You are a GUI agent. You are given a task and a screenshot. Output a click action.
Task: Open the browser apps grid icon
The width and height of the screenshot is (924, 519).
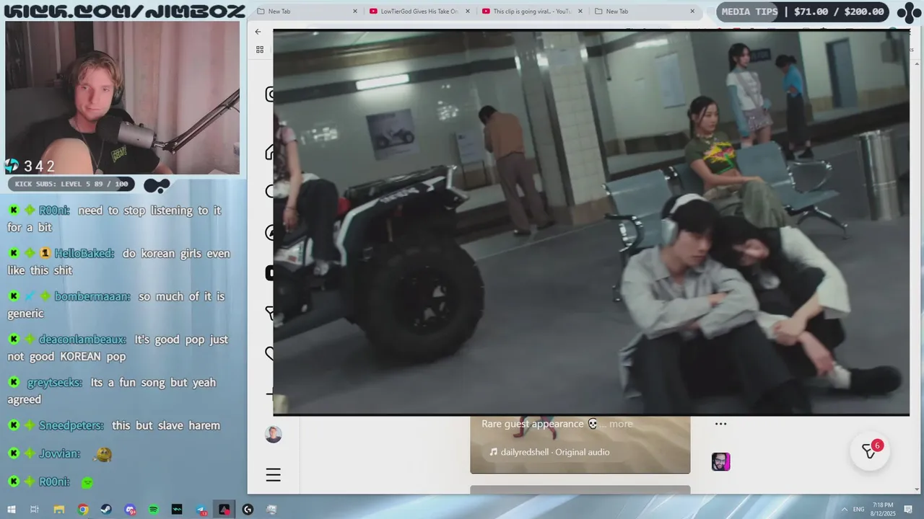click(260, 50)
